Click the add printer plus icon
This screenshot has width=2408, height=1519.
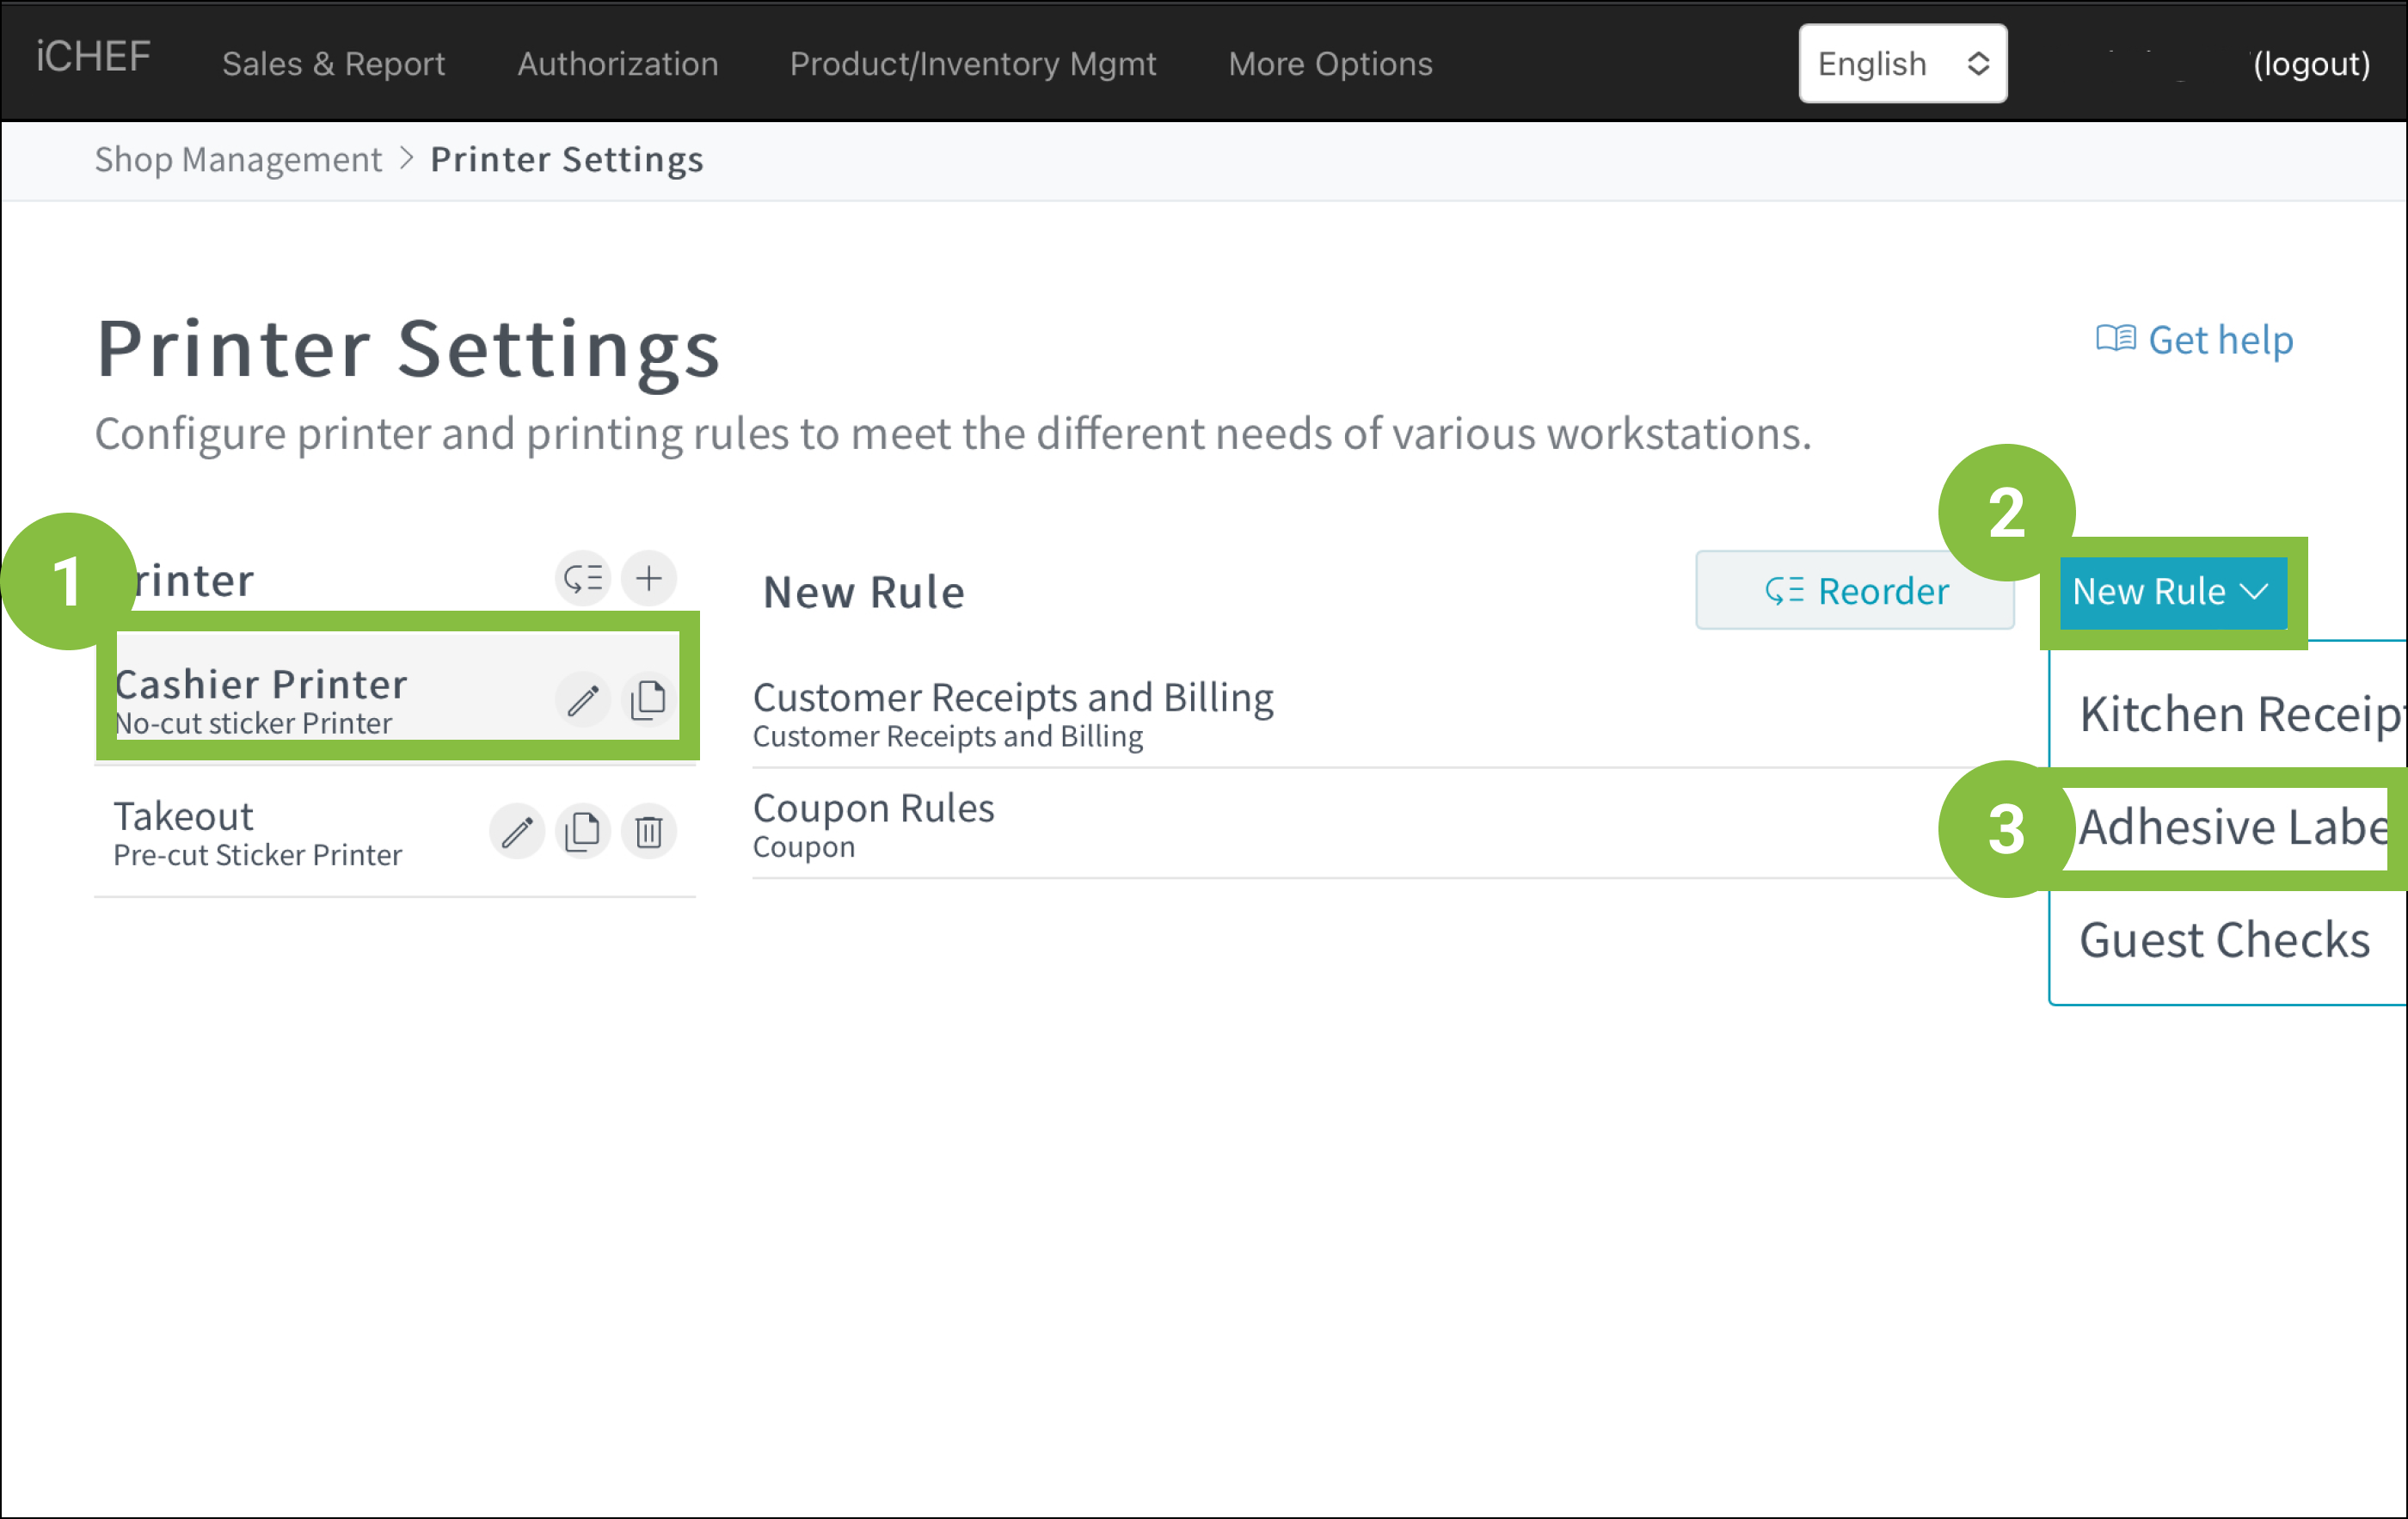tap(649, 578)
